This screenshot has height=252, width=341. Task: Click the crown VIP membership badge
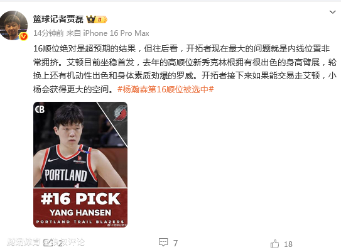pyautogui.click(x=97, y=19)
